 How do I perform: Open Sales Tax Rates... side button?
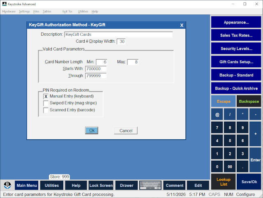pos(236,35)
